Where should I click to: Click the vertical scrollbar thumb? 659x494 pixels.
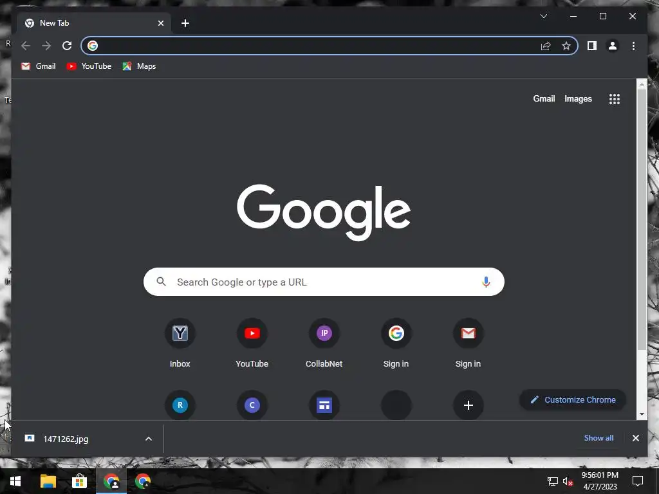tap(642, 219)
